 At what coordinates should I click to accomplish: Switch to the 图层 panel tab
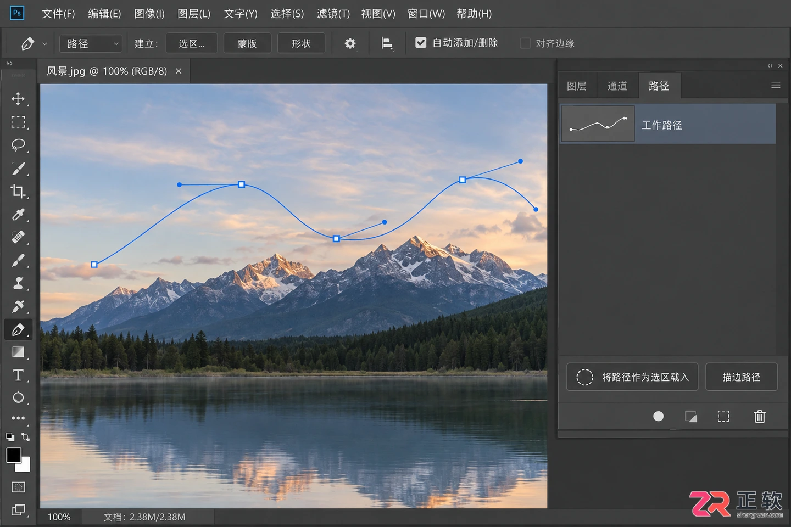pos(577,86)
